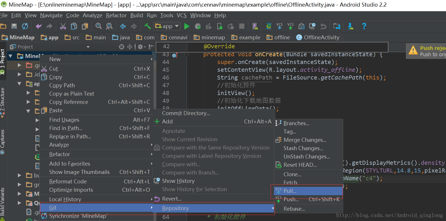Viewport: 446px width, 221px height.
Task: Click VCS Update Project down-arrow icon
Action: [279, 26]
